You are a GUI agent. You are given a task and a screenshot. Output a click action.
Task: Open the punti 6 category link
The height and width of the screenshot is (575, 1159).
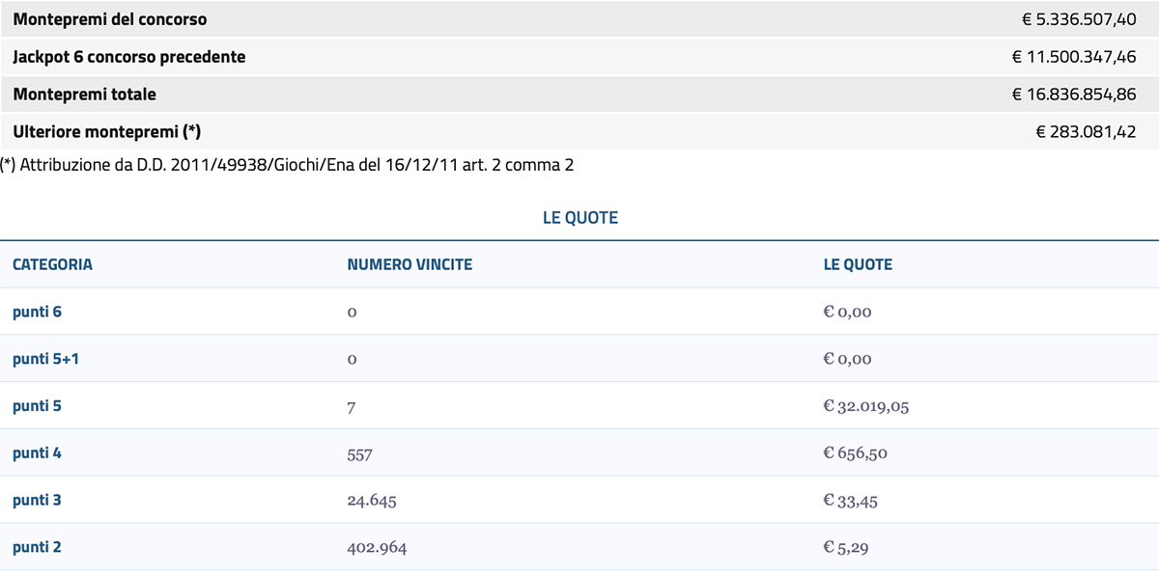point(36,312)
